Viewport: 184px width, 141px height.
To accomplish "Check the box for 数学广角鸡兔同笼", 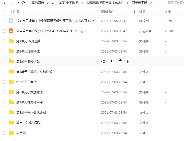I will tap(4, 123).
